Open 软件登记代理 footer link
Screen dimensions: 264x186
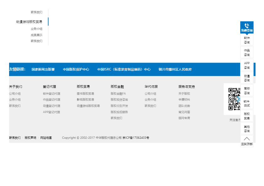tap(51, 94)
